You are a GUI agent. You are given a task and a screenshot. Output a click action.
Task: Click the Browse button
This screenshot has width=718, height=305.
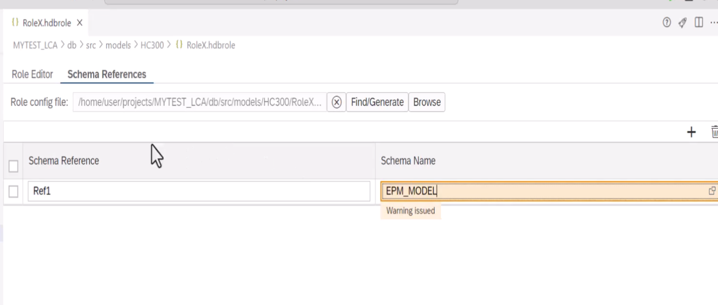coord(427,102)
